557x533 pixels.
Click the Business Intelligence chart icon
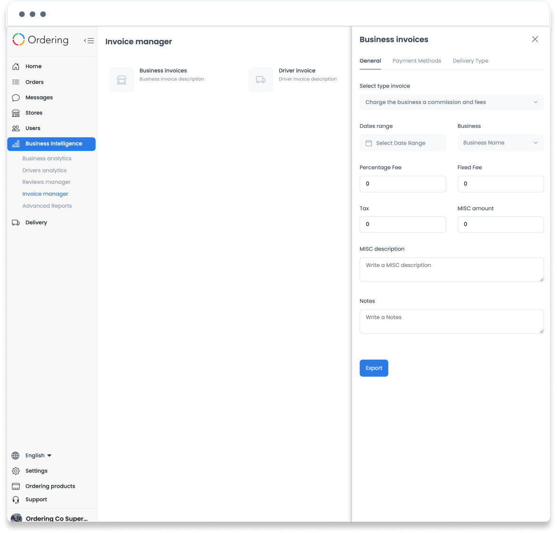pyautogui.click(x=16, y=144)
